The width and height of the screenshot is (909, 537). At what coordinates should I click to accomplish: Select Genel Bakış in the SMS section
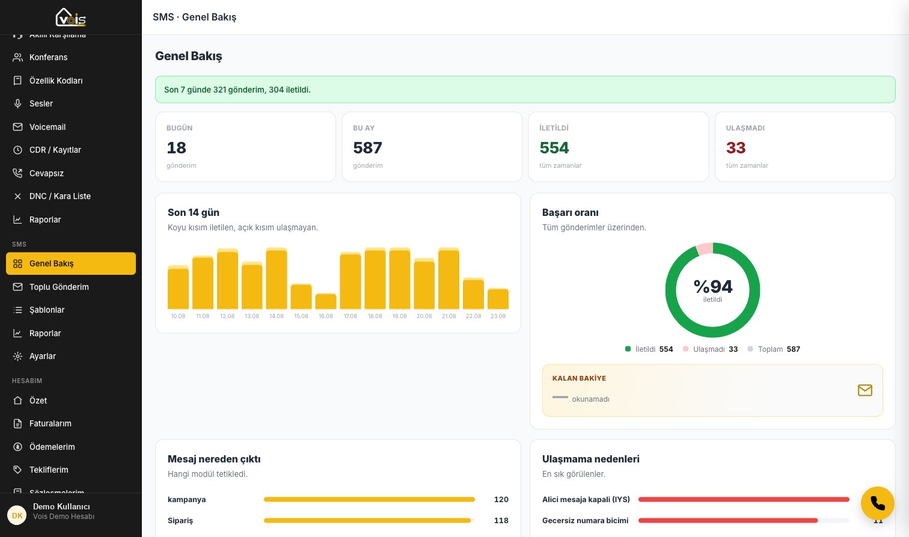pos(71,263)
